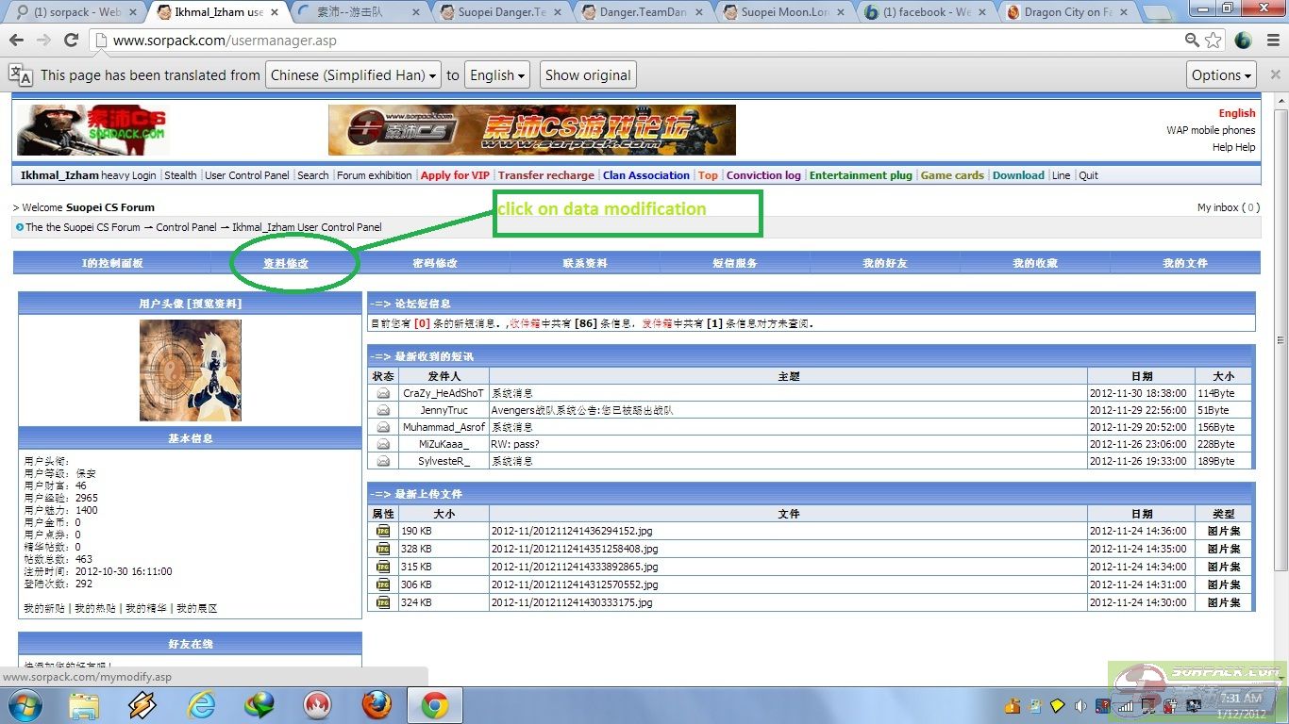Click the Clan Association link
Image resolution: width=1289 pixels, height=724 pixels.
(x=645, y=175)
